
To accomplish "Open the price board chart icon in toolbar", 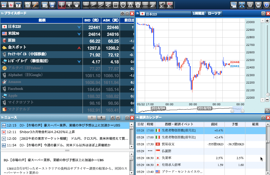I will [x=4, y=5].
